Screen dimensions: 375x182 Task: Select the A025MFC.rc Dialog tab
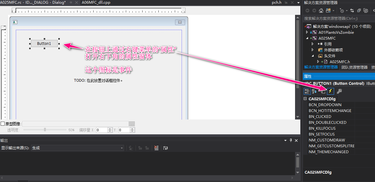pyautogui.click(x=33, y=2)
